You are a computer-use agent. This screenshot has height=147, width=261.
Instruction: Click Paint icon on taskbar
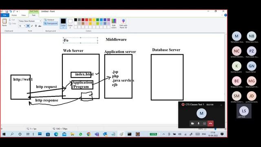122,134
